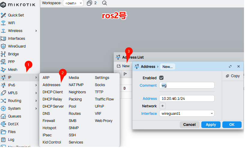Expand the Interface wireguard1 dropdown
247x148 pixels.
click(x=187, y=114)
